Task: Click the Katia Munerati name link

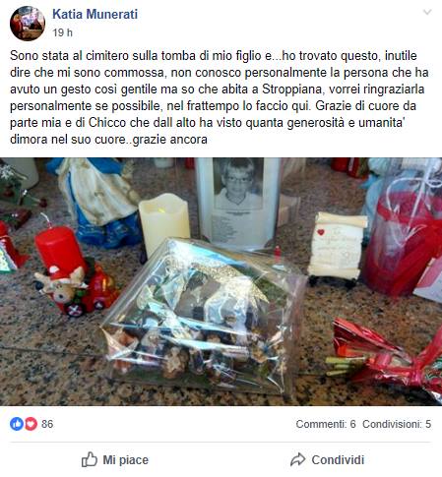Action: tap(95, 15)
